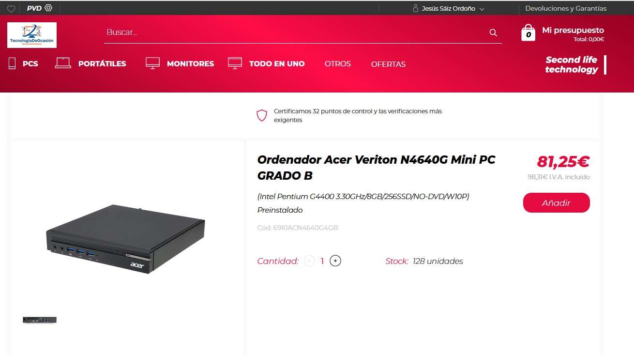The height and width of the screenshot is (355, 634).
Task: Decrease quantity with minus button
Action: [309, 261]
